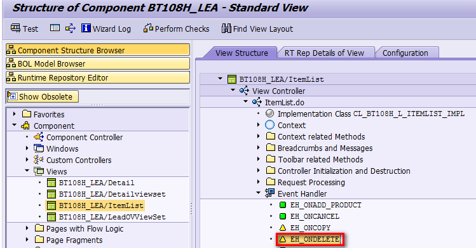
Task: Click the display list icon next to Test
Action: (x=55, y=28)
